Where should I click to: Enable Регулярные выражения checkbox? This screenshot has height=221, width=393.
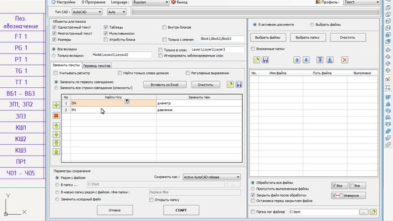pos(188,73)
